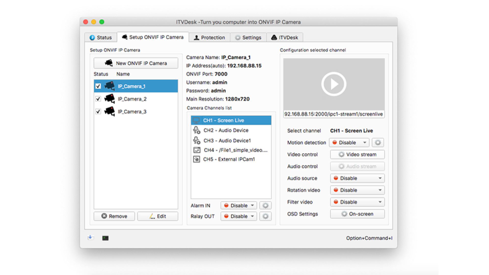Switch to the Status tab
Viewport: 489px width, 275px height.
point(101,37)
